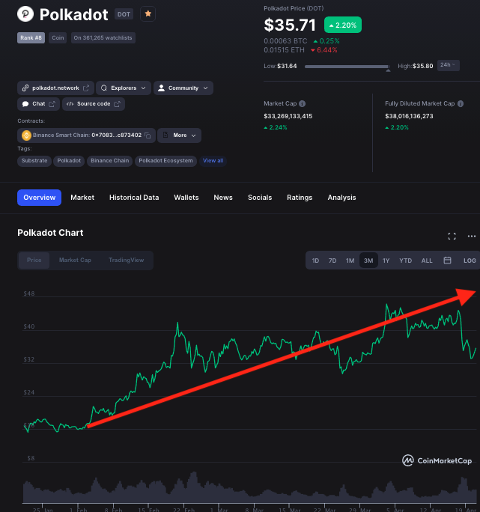Switch to the Market tab

82,198
